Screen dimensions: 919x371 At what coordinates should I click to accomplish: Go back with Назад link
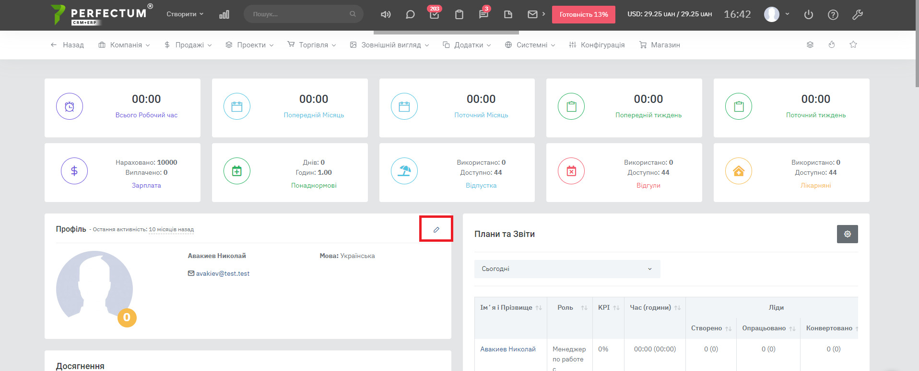click(x=67, y=45)
